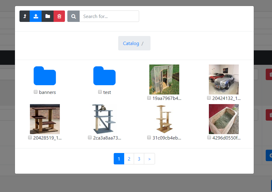Click the next page arrow
This screenshot has width=272, height=192.
tap(149, 159)
